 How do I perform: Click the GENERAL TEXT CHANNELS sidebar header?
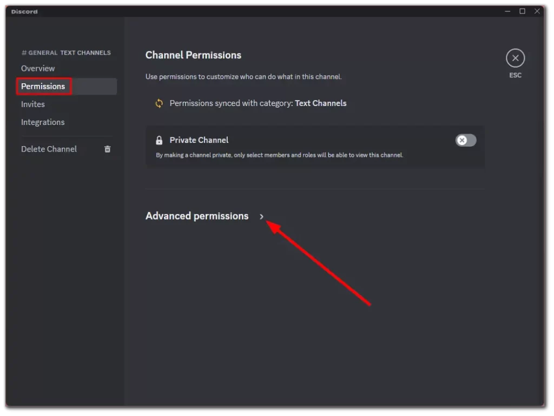[x=66, y=52]
